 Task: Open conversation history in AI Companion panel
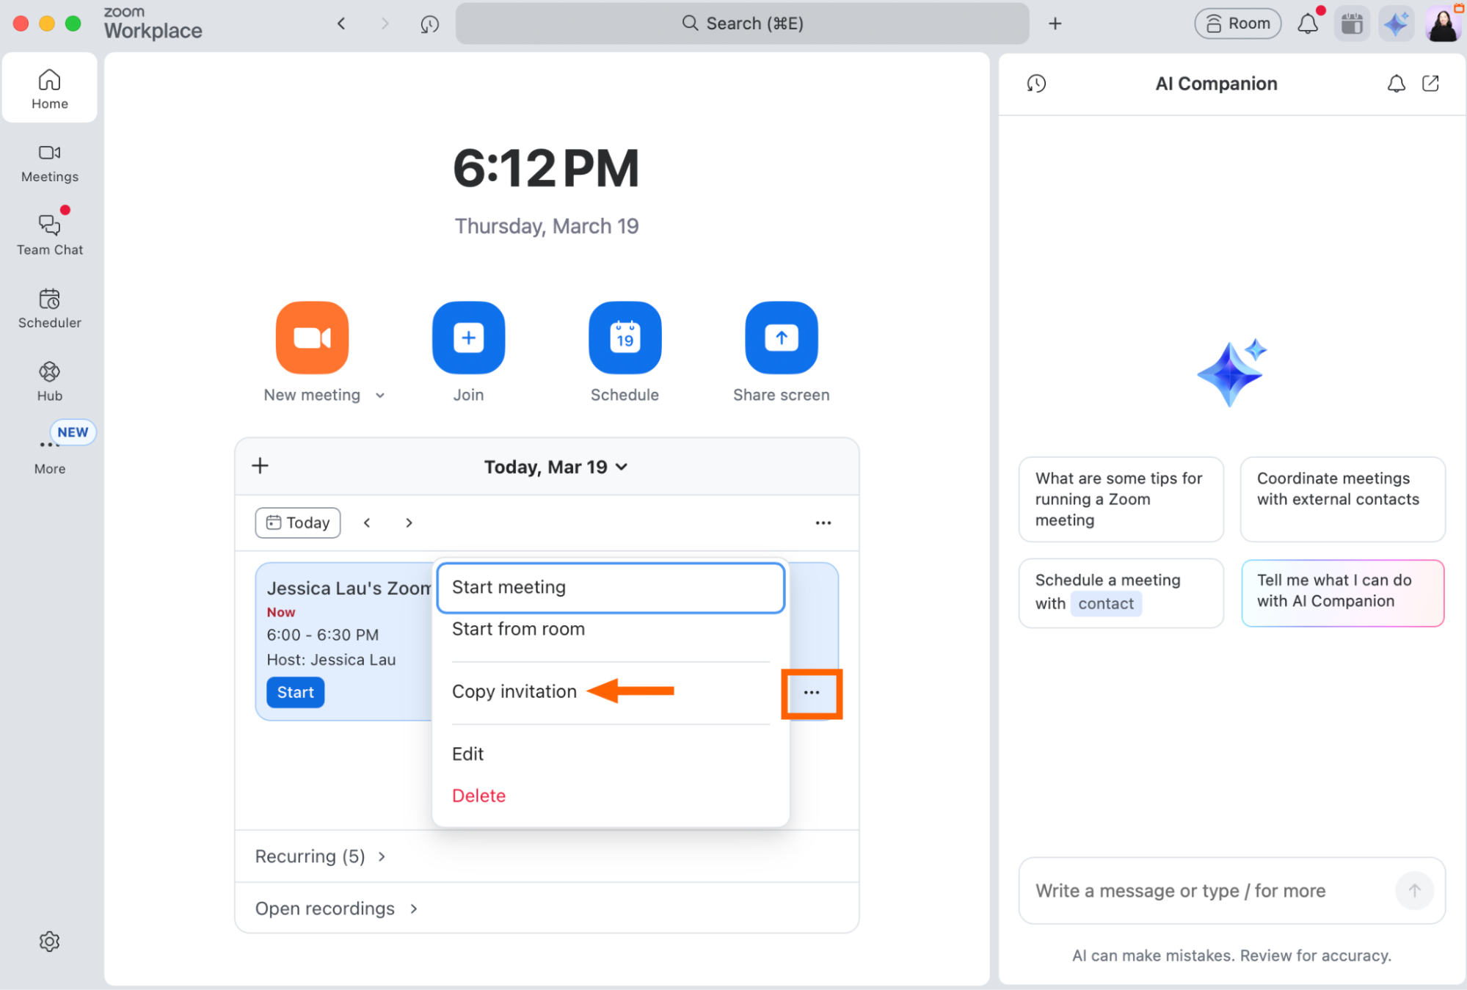(1035, 84)
